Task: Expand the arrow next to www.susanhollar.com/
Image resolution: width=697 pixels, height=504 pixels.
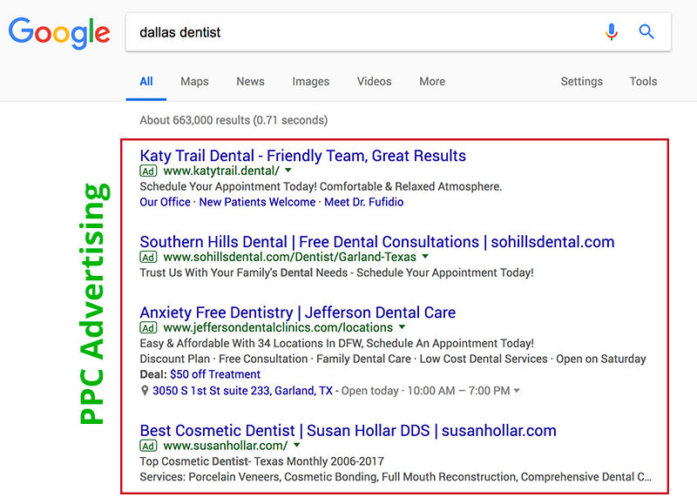Action: point(297,445)
